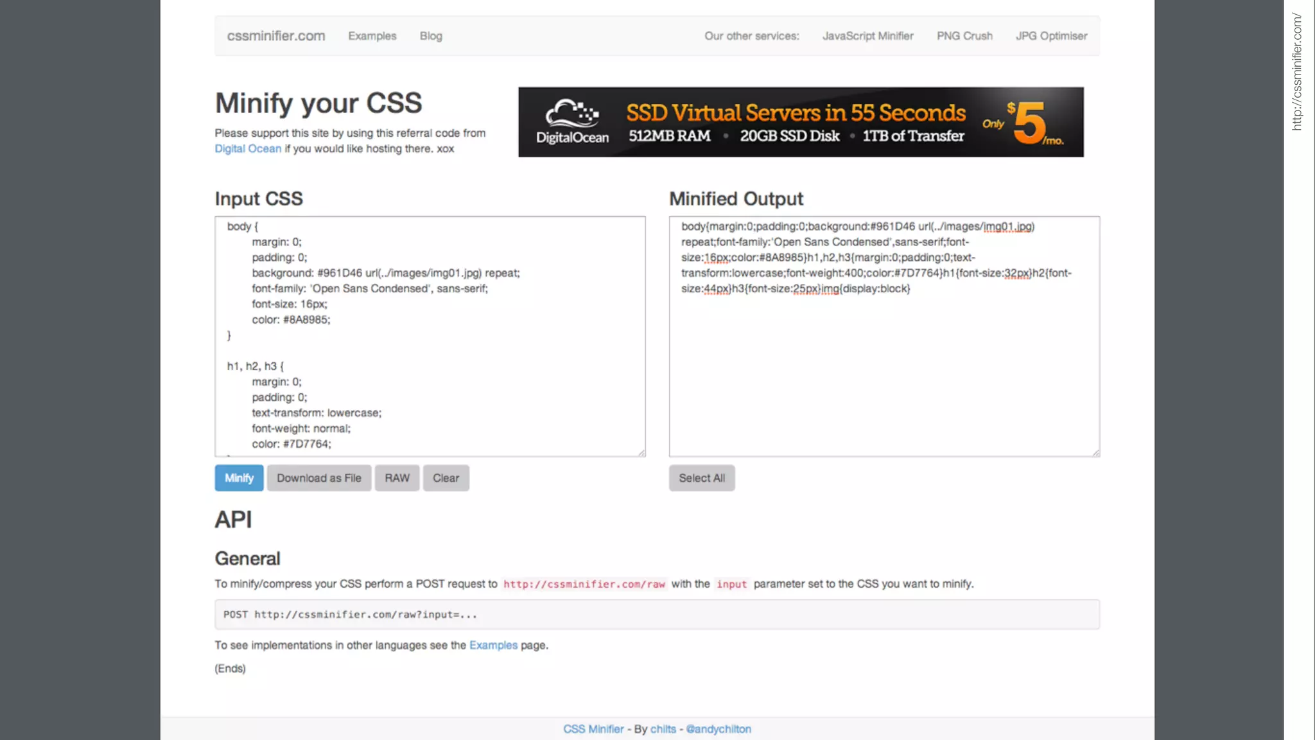Grab the Input CSS textarea resize handle

coord(641,453)
